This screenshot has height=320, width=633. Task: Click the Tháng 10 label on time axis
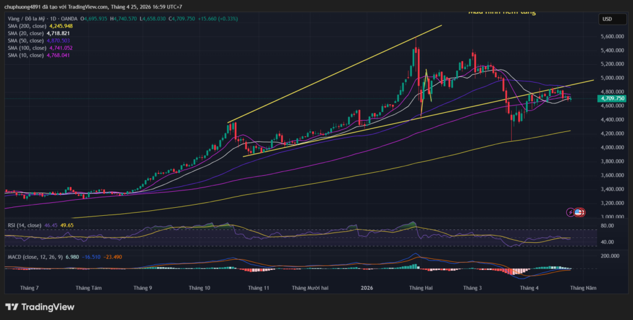pyautogui.click(x=200, y=288)
